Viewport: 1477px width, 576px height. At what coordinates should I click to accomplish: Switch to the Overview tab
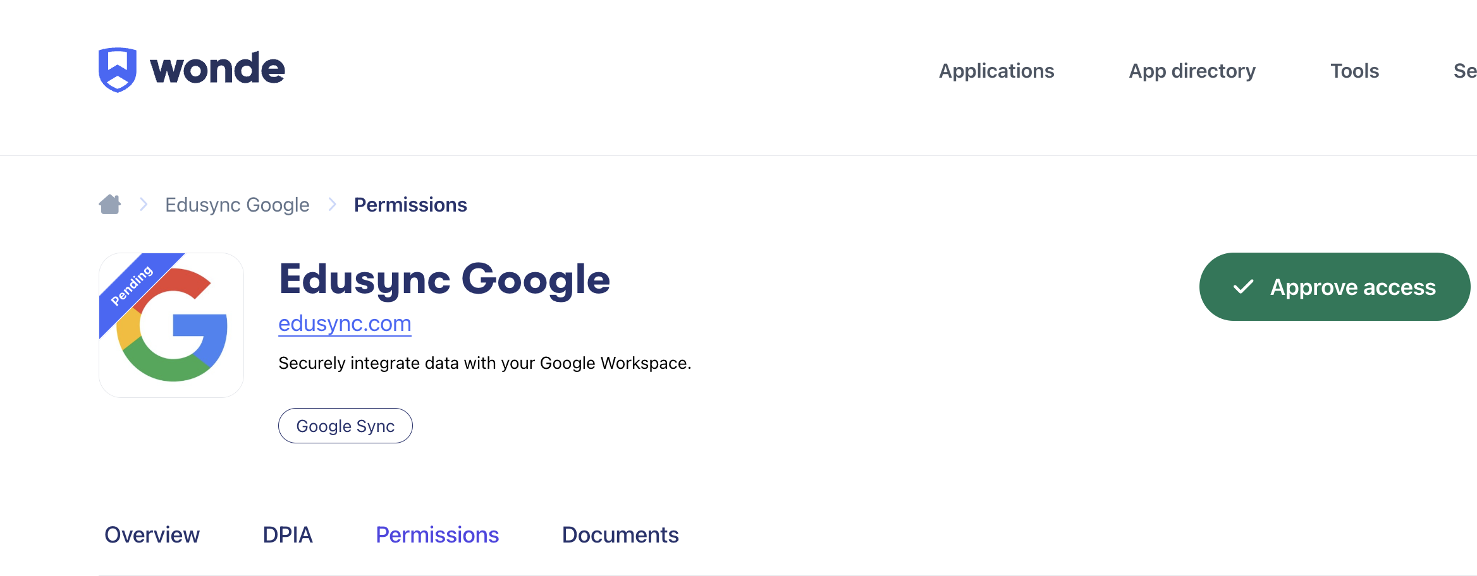click(152, 535)
